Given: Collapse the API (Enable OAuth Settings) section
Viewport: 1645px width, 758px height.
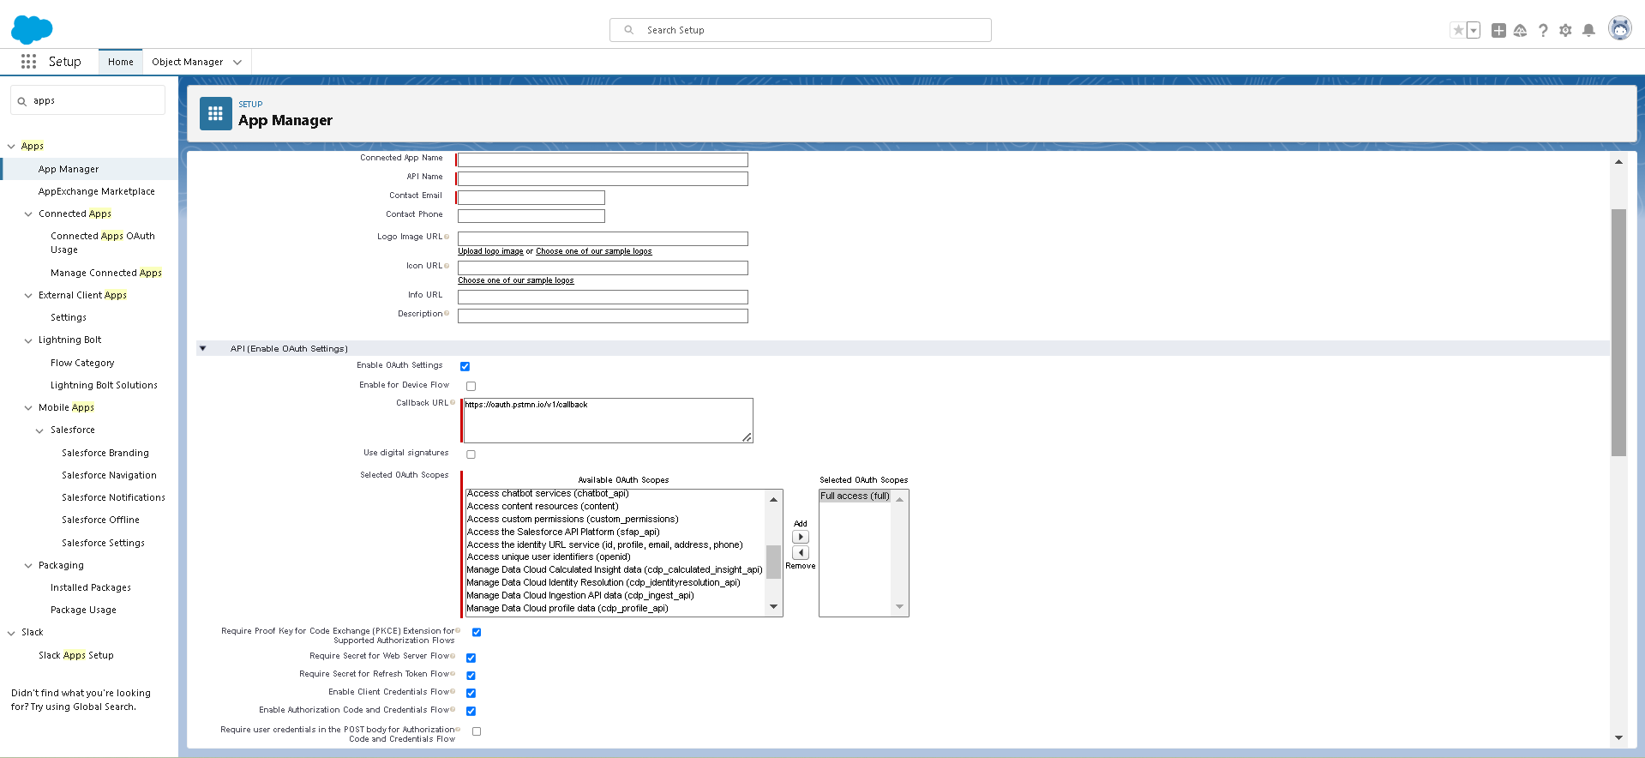Looking at the screenshot, I should point(203,349).
